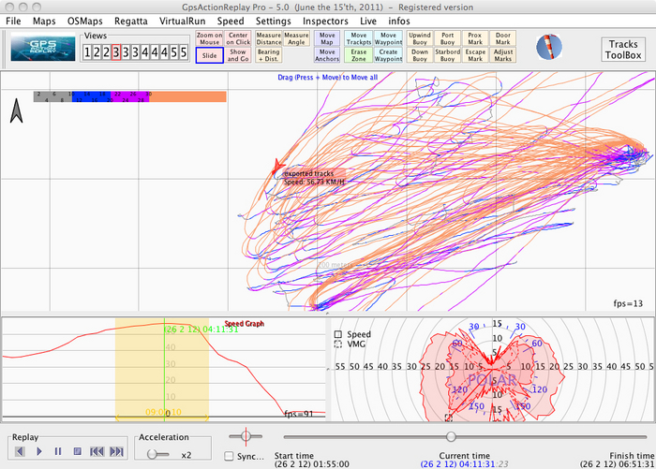The image size is (656, 469).
Task: Select the Measure Angle tool
Action: coord(297,38)
